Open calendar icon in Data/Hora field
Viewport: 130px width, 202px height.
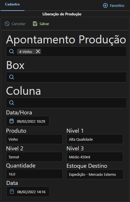pos(12,121)
